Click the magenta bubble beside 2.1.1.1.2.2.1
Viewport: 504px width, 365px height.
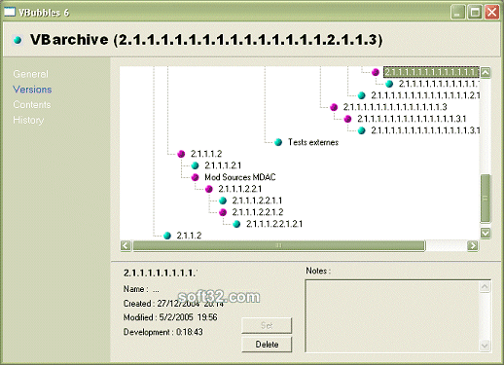(x=209, y=189)
